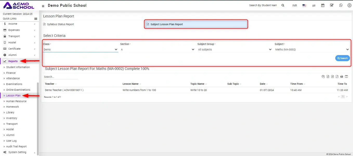The width and height of the screenshot is (353, 156).
Task: Click the US flag language icon
Action: (304, 5)
